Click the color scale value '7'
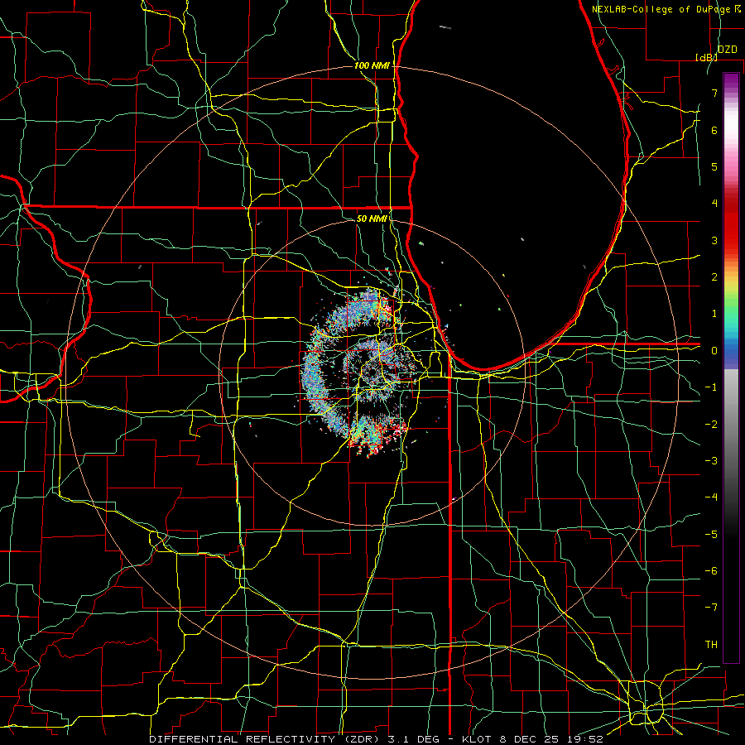Screen dimensions: 745x745 pyautogui.click(x=714, y=93)
